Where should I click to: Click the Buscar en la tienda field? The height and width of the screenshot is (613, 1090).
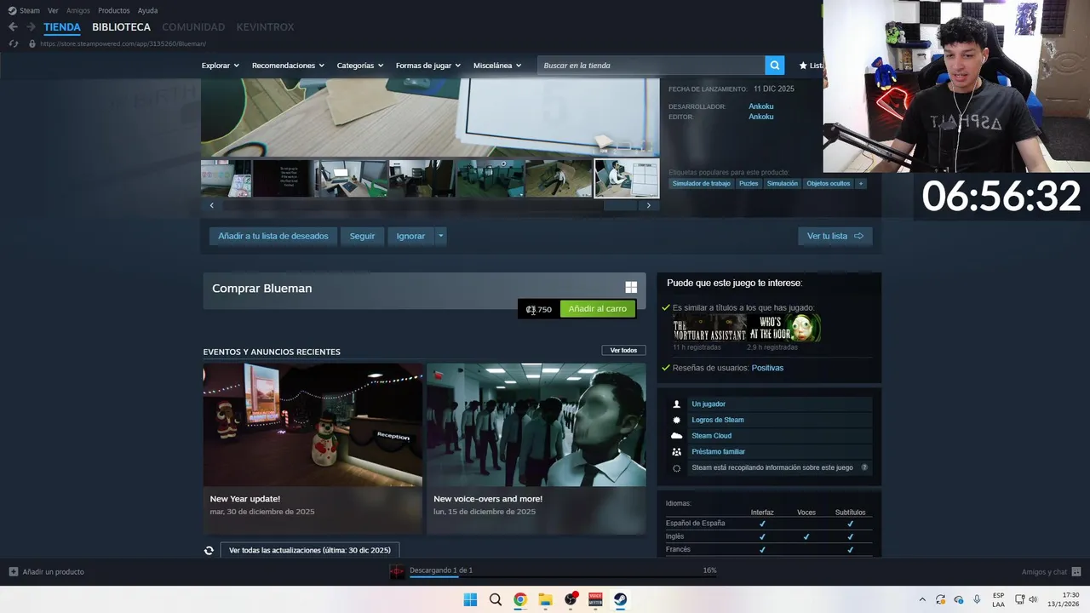pos(651,66)
